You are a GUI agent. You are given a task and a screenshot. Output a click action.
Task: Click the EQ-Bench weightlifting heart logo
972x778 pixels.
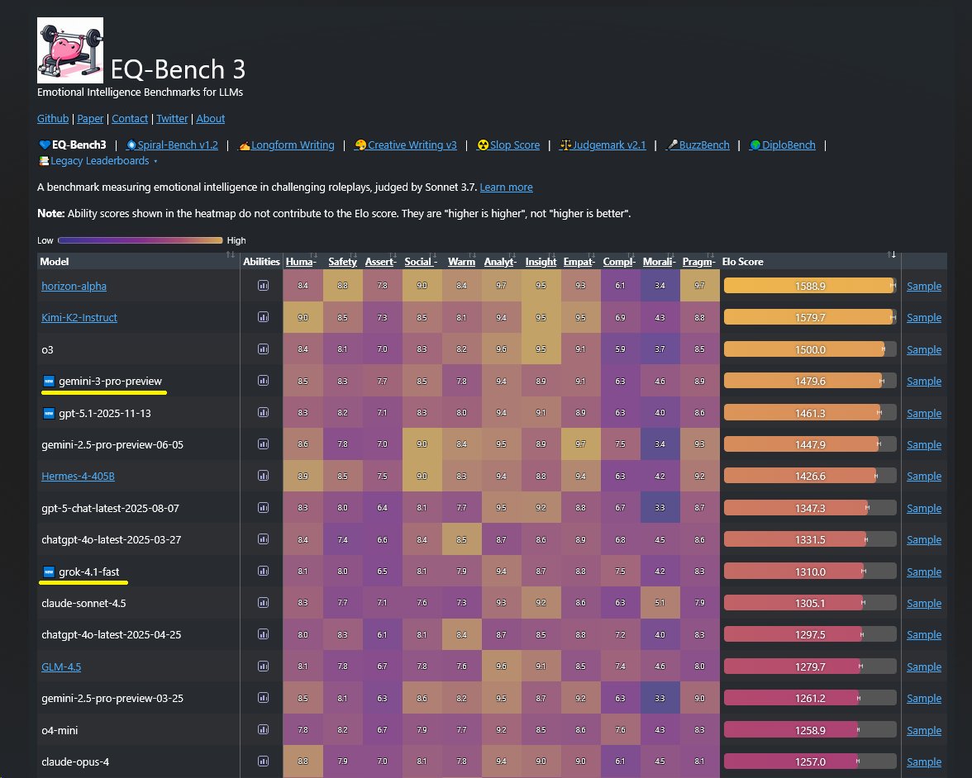[70, 50]
